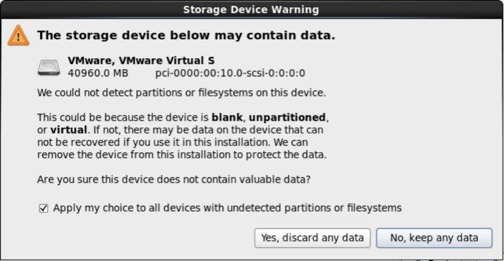Click the 'Are you sure this device' question

(174, 179)
